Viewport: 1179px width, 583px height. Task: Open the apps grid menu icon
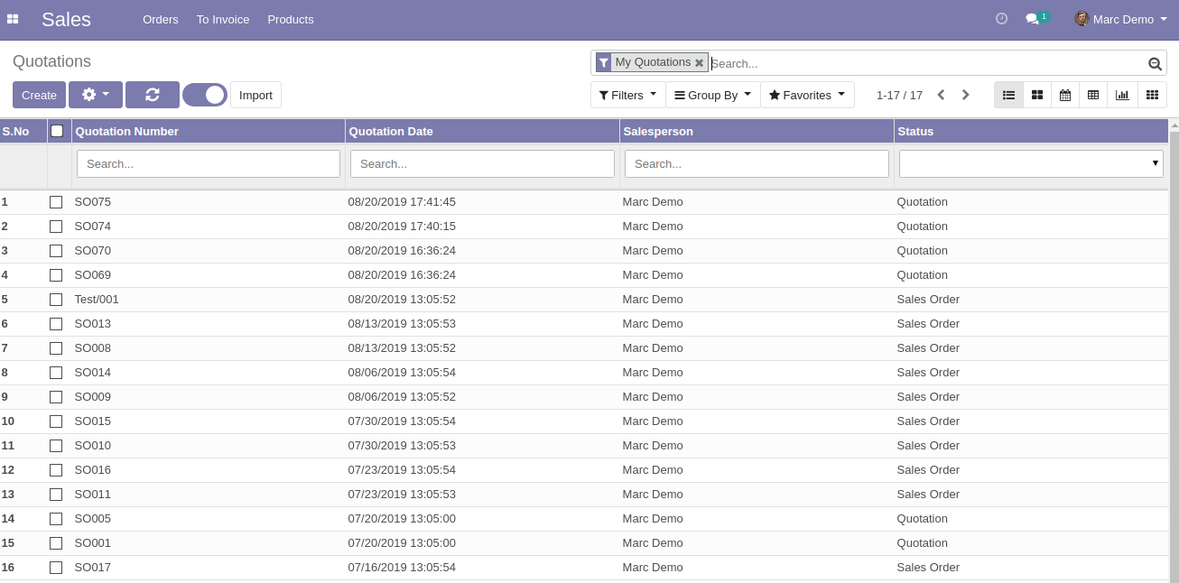[13, 19]
